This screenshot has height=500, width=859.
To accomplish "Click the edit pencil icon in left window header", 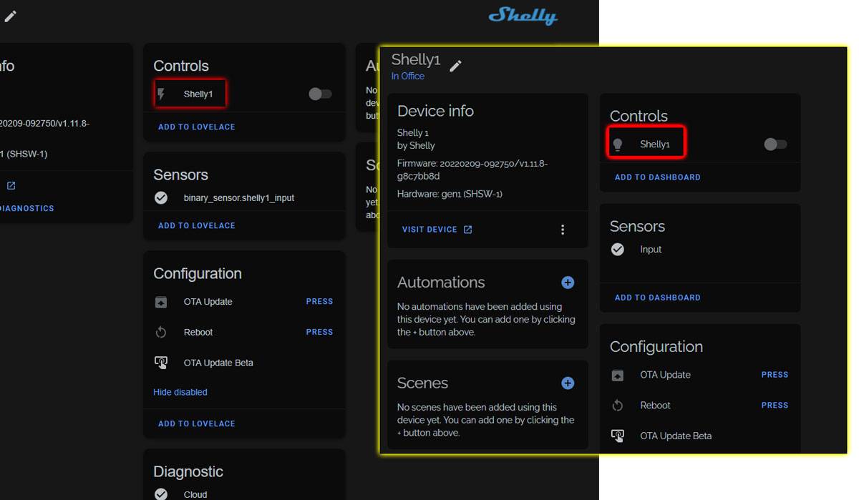I will point(10,16).
